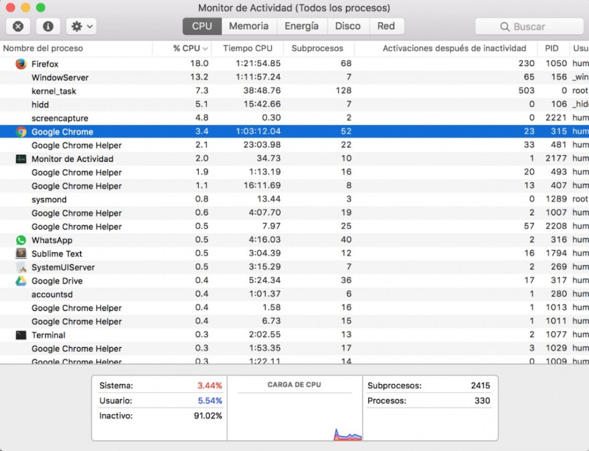Select the Red tab

click(386, 26)
